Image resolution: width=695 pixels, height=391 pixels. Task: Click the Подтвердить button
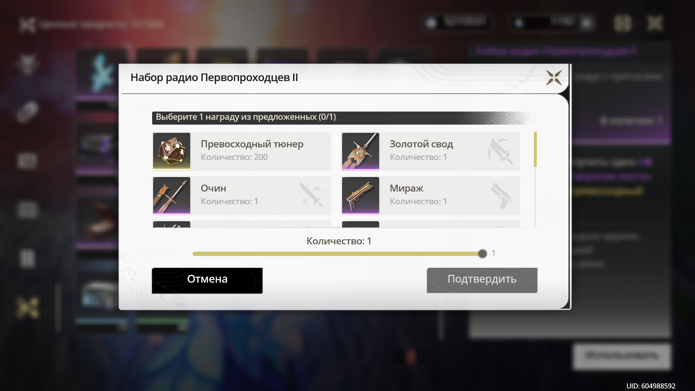point(482,281)
